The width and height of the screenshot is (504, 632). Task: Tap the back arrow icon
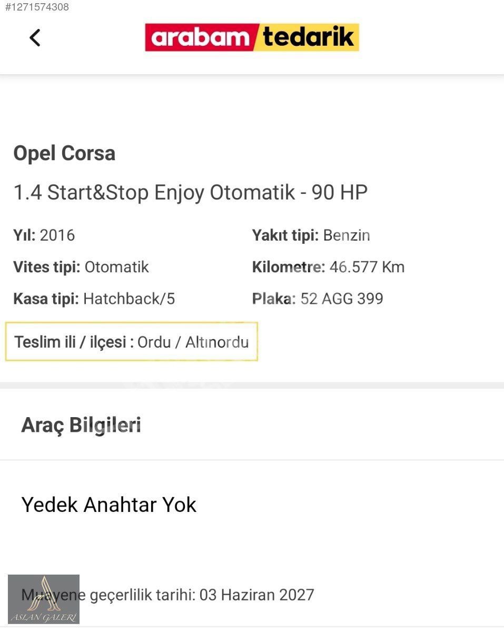(35, 38)
